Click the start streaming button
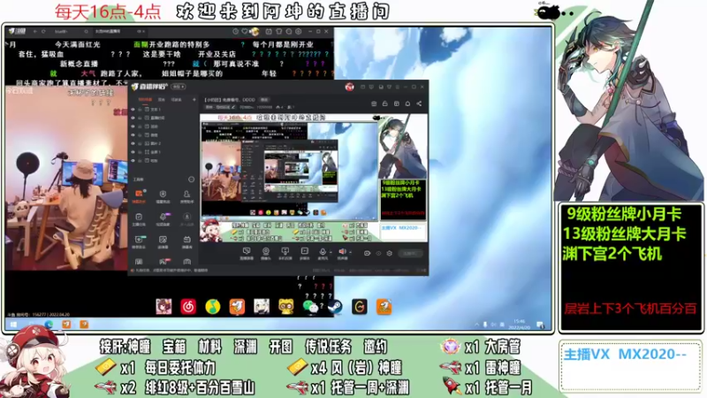The width and height of the screenshot is (707, 398). [410, 253]
